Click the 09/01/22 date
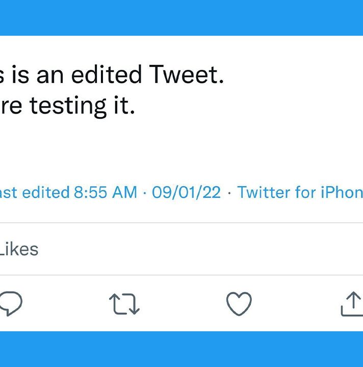The image size is (363, 367). 186,192
